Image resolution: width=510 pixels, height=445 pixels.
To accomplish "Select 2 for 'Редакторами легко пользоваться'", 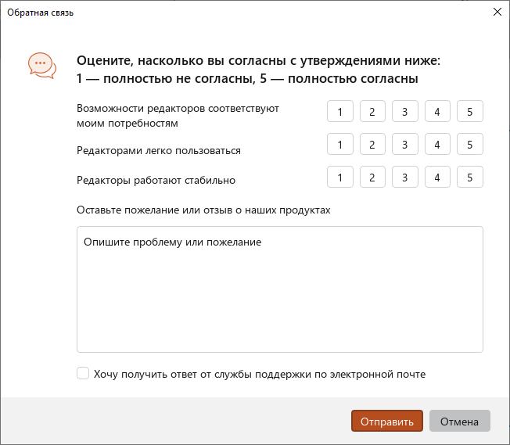I will coord(372,144).
